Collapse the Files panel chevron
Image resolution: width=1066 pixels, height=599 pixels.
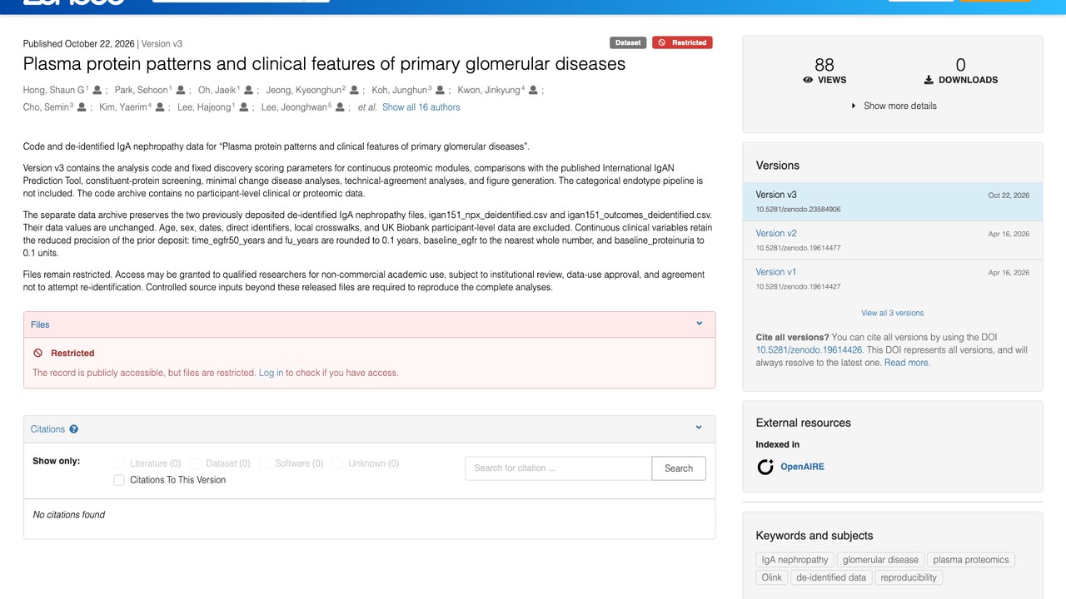700,324
